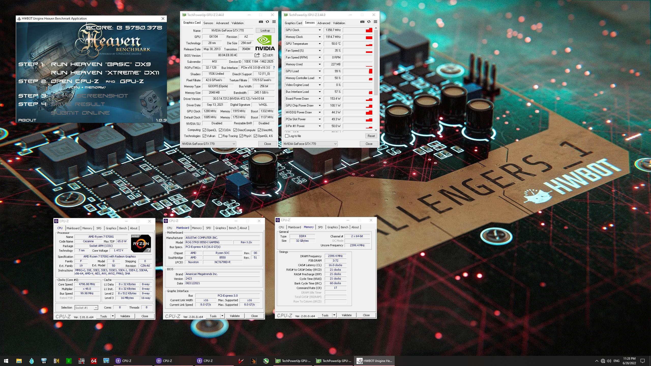Open volume control in system tray
This screenshot has height=366, width=651.
(609, 361)
